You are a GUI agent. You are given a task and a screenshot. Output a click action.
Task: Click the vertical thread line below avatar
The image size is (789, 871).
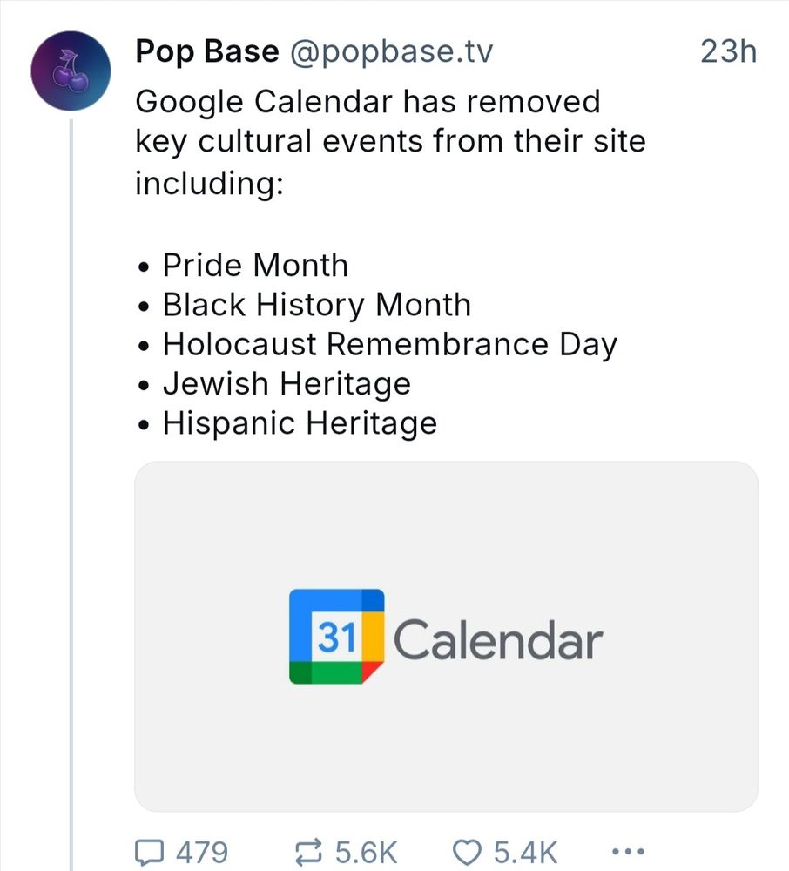tap(71, 495)
